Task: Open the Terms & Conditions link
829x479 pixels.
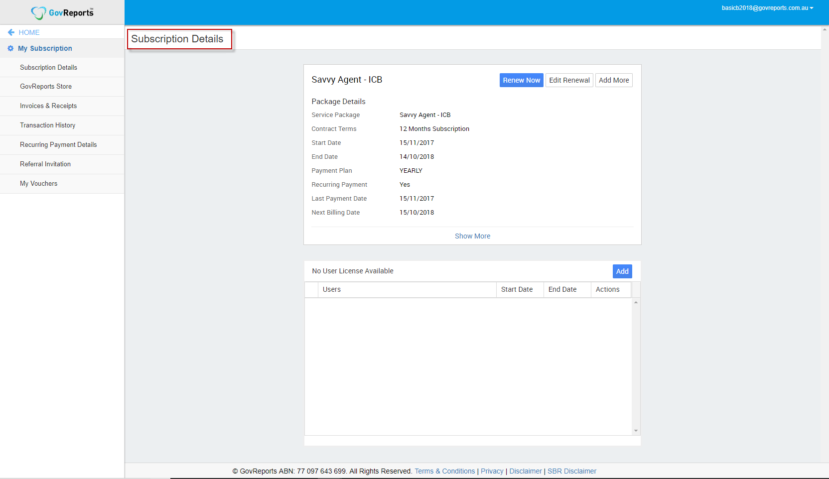Action: [445, 471]
